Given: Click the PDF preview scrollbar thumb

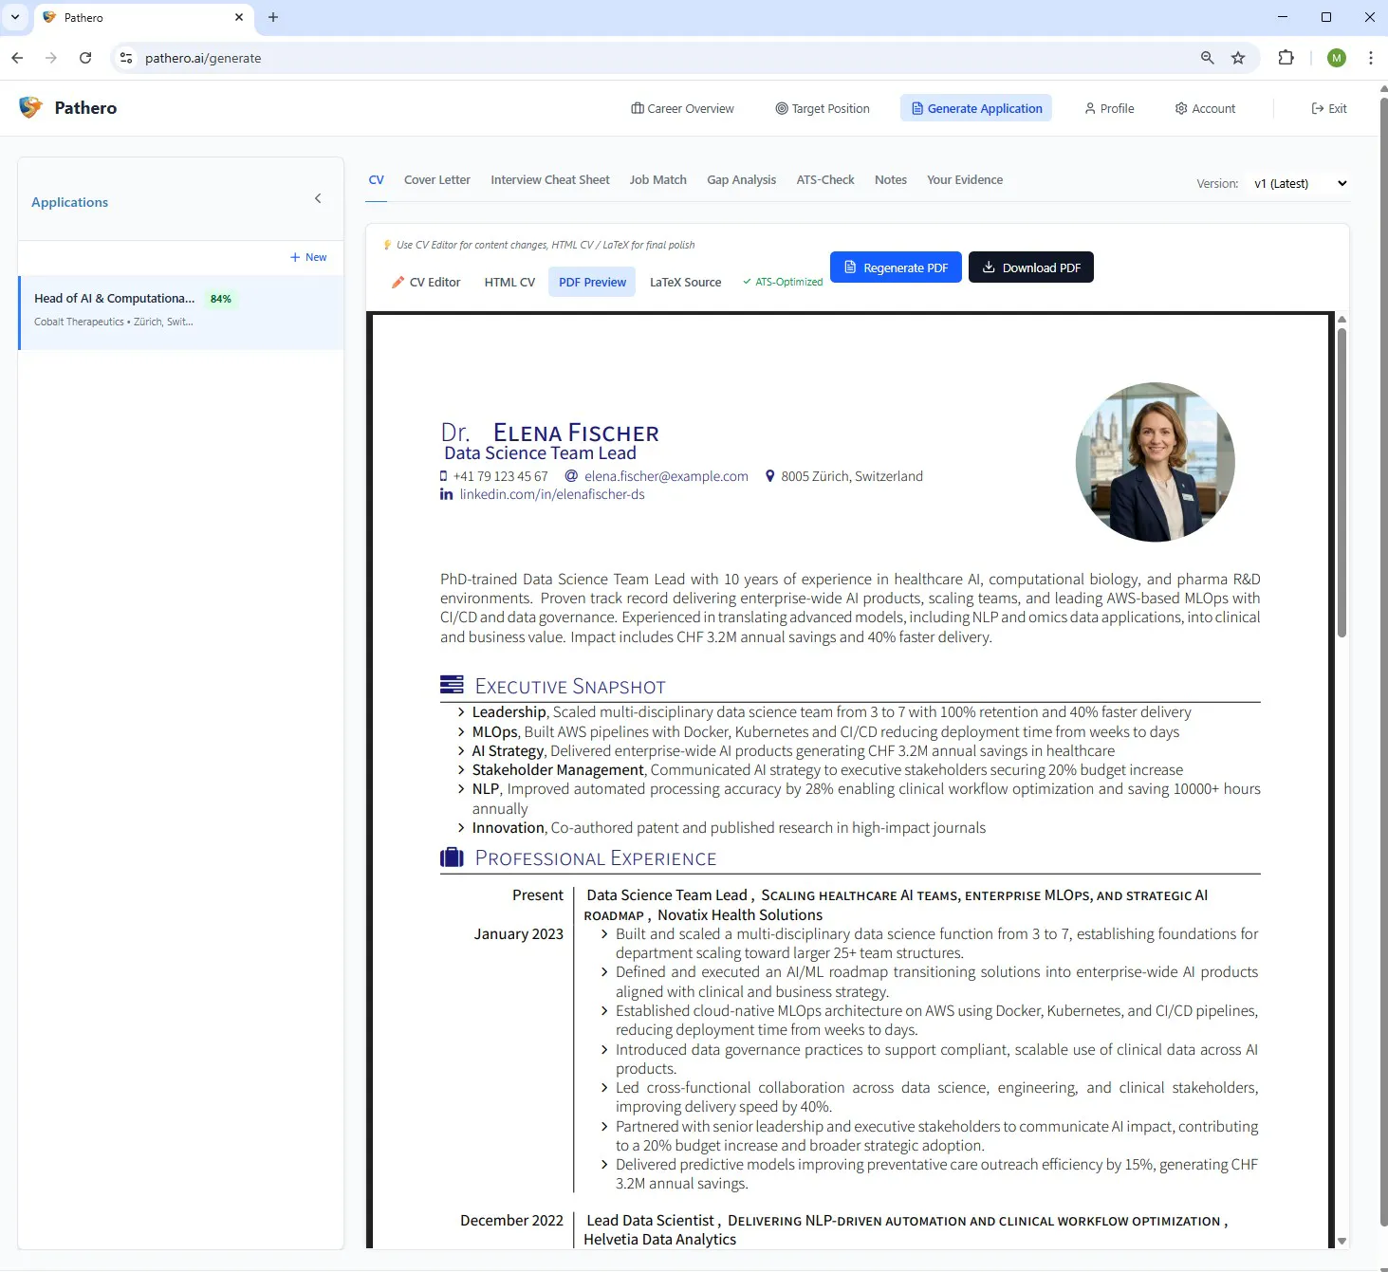Looking at the screenshot, I should click(1342, 482).
